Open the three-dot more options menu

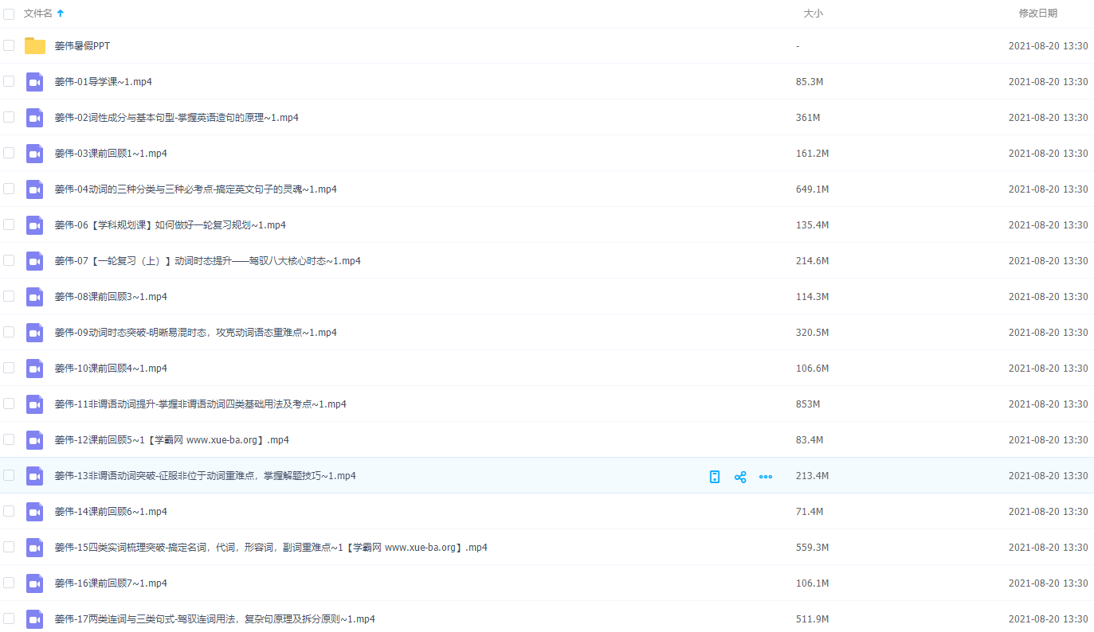(x=766, y=477)
